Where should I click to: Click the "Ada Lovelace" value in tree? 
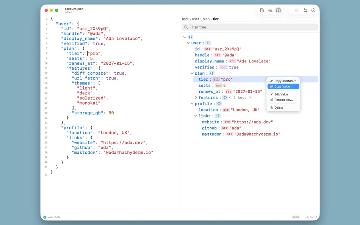coord(254,61)
